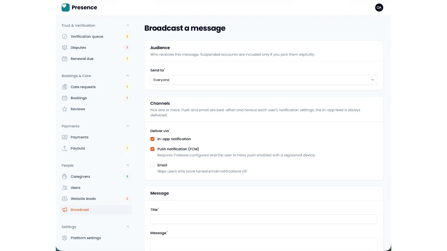Disable the Push notification (FCM) checkbox
The width and height of the screenshot is (447, 251).
point(152,149)
